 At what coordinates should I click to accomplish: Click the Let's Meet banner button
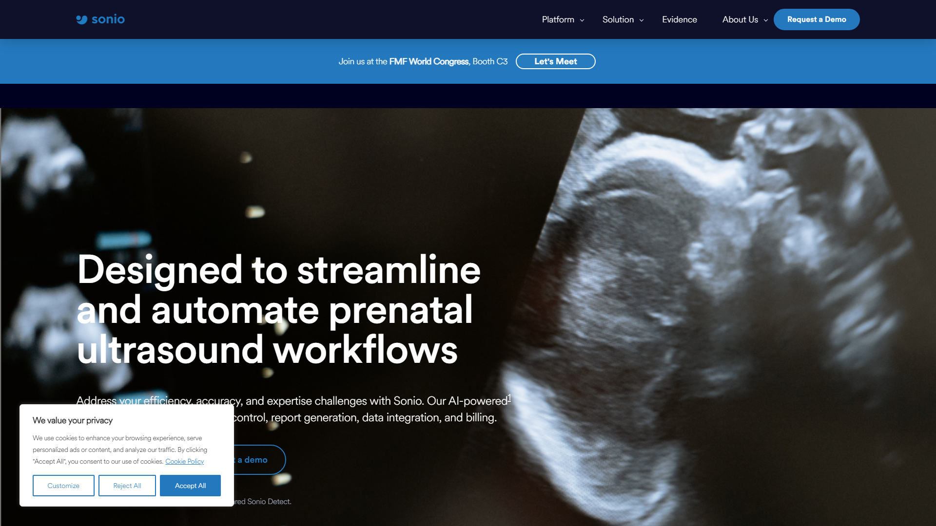pyautogui.click(x=555, y=61)
